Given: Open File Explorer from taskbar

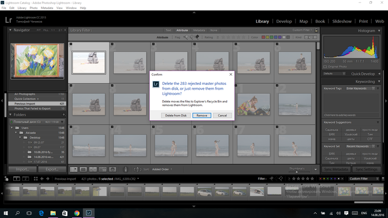Looking at the screenshot, I should click(53, 213).
